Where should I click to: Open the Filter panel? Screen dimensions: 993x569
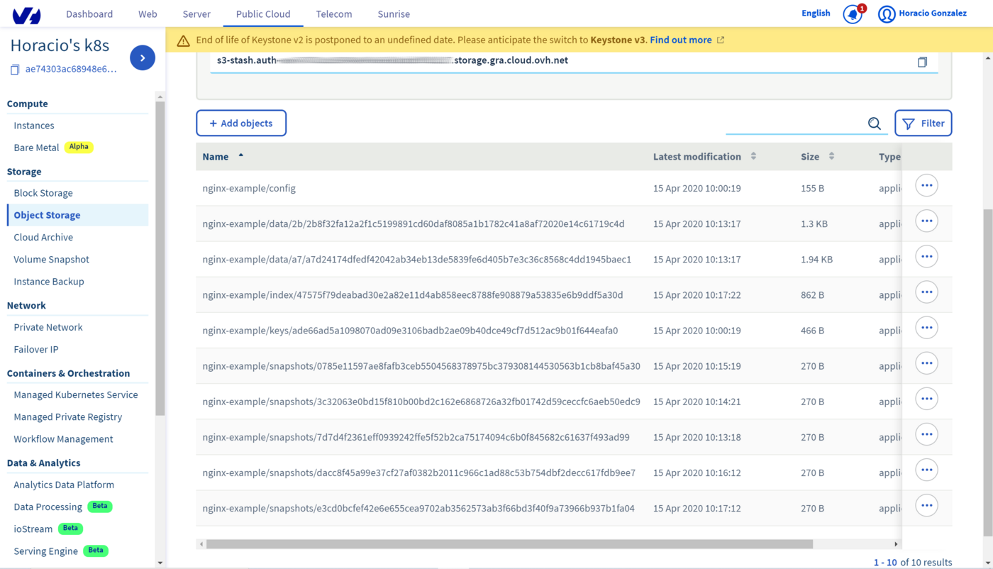click(923, 123)
